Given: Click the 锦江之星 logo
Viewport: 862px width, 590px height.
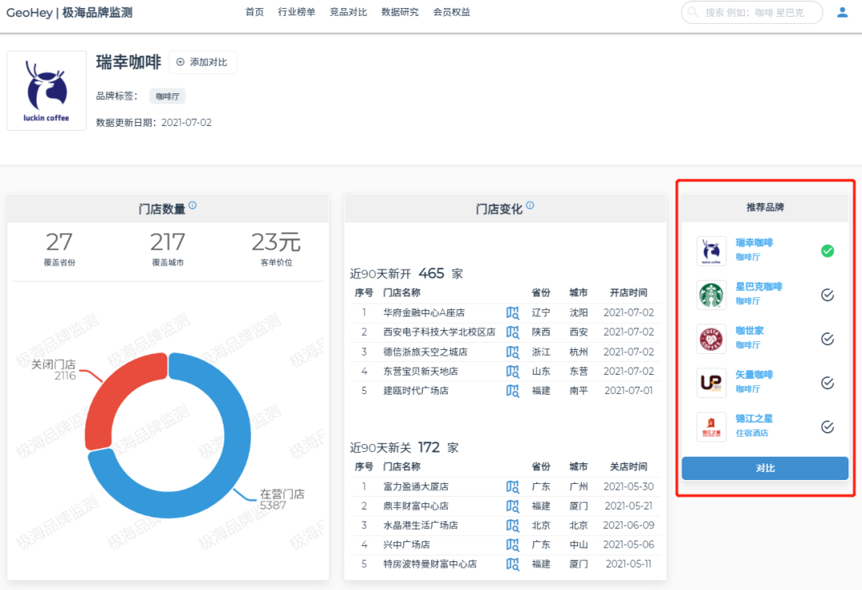Looking at the screenshot, I should [711, 427].
